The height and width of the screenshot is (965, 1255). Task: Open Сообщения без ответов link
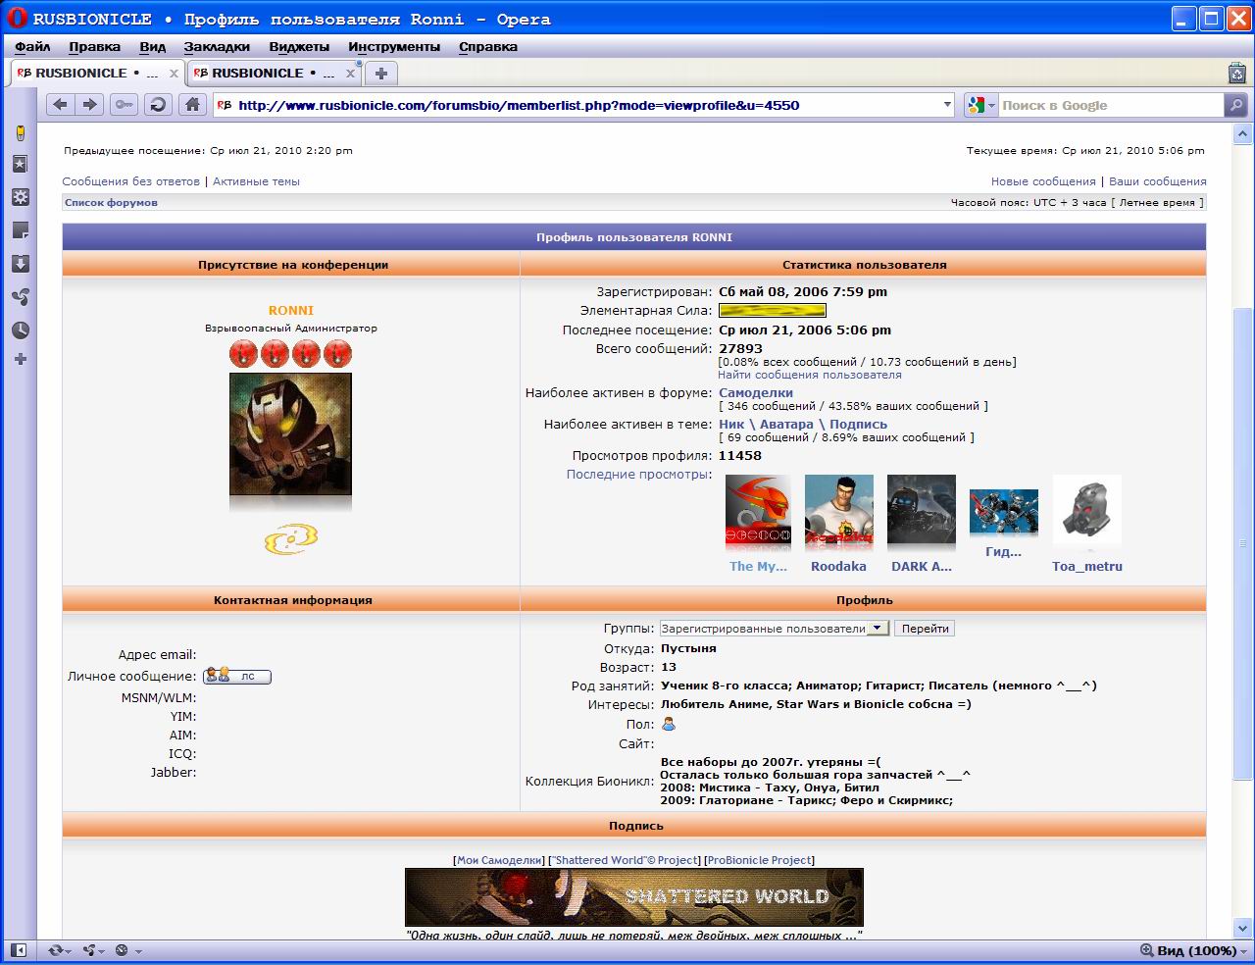pyautogui.click(x=130, y=181)
